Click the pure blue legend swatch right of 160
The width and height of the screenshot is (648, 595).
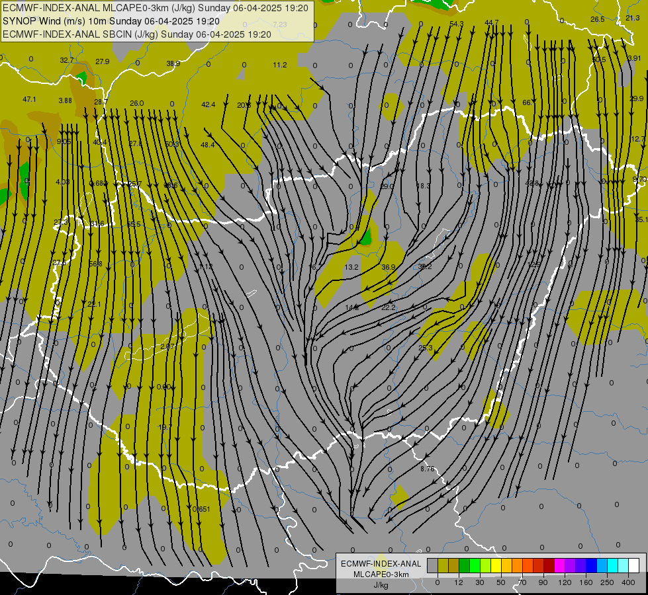pos(591,566)
